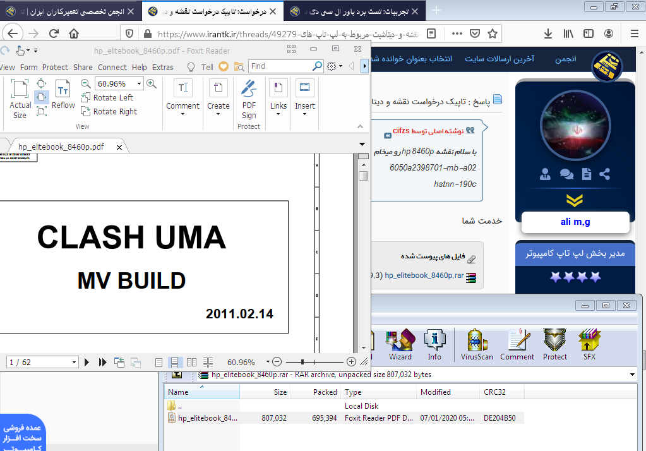Image resolution: width=646 pixels, height=451 pixels.
Task: Rotate the PDF page right
Action: [x=109, y=112]
